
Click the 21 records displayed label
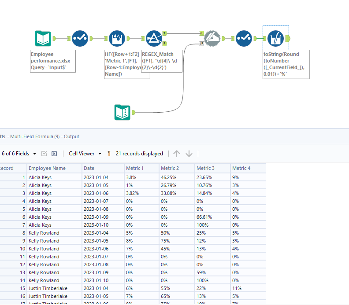click(x=139, y=154)
